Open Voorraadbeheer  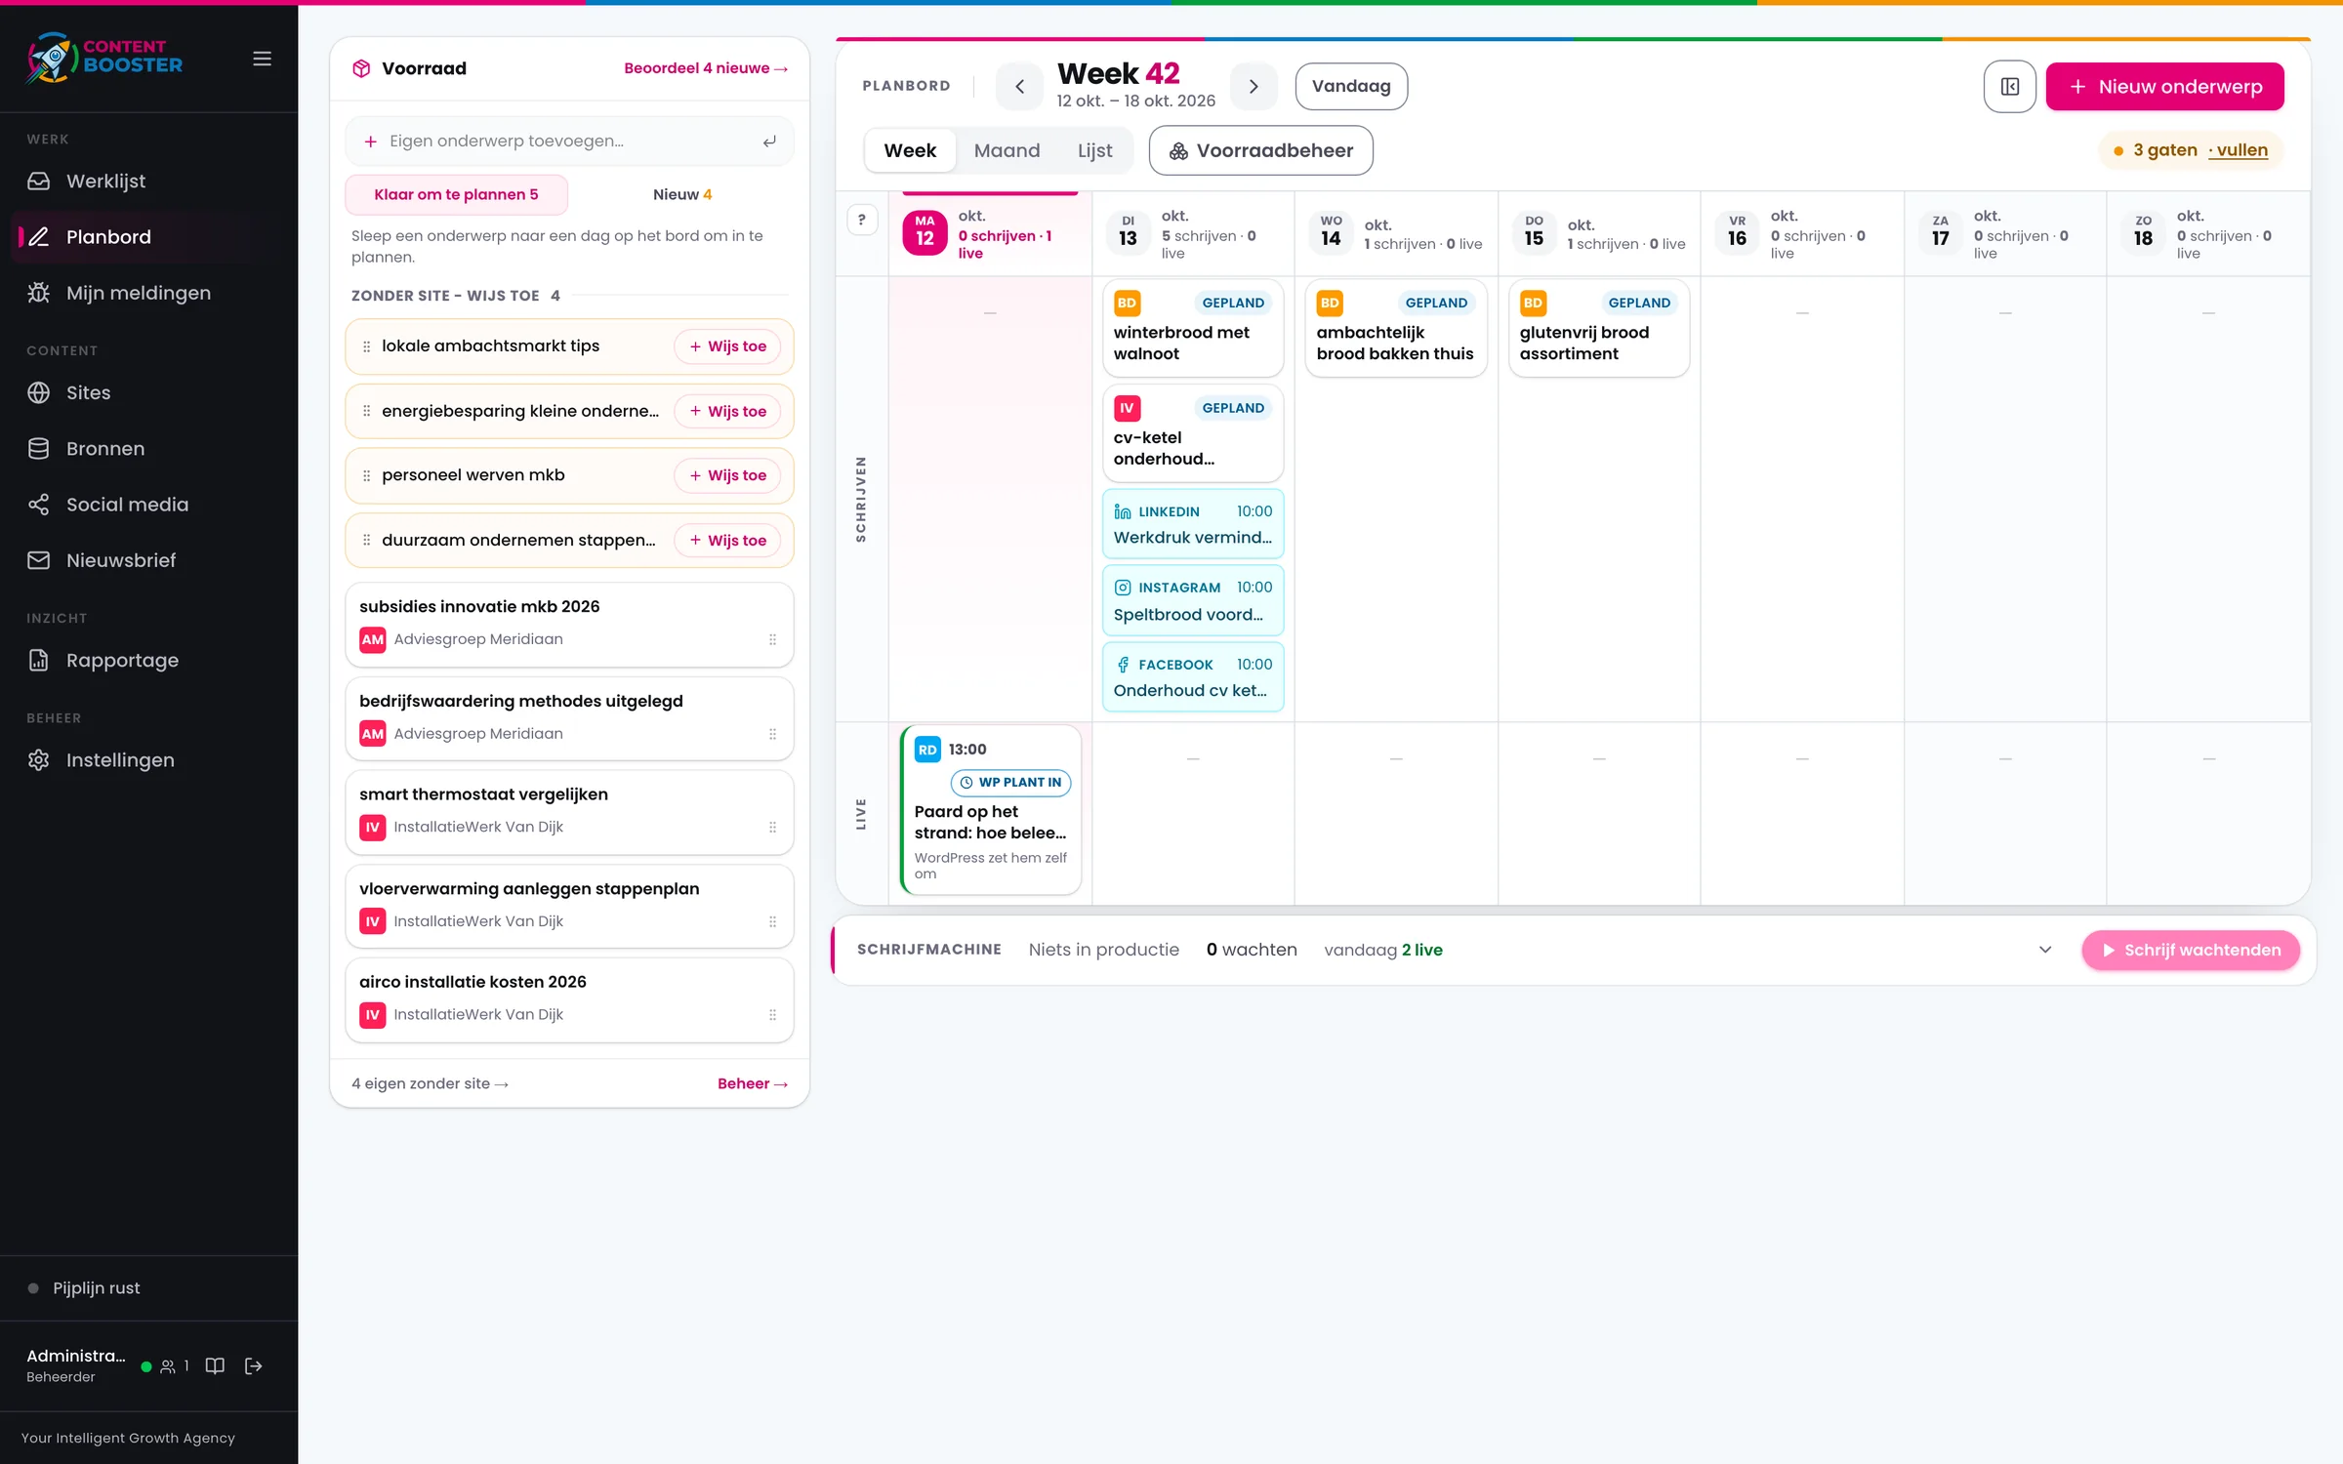point(1260,150)
